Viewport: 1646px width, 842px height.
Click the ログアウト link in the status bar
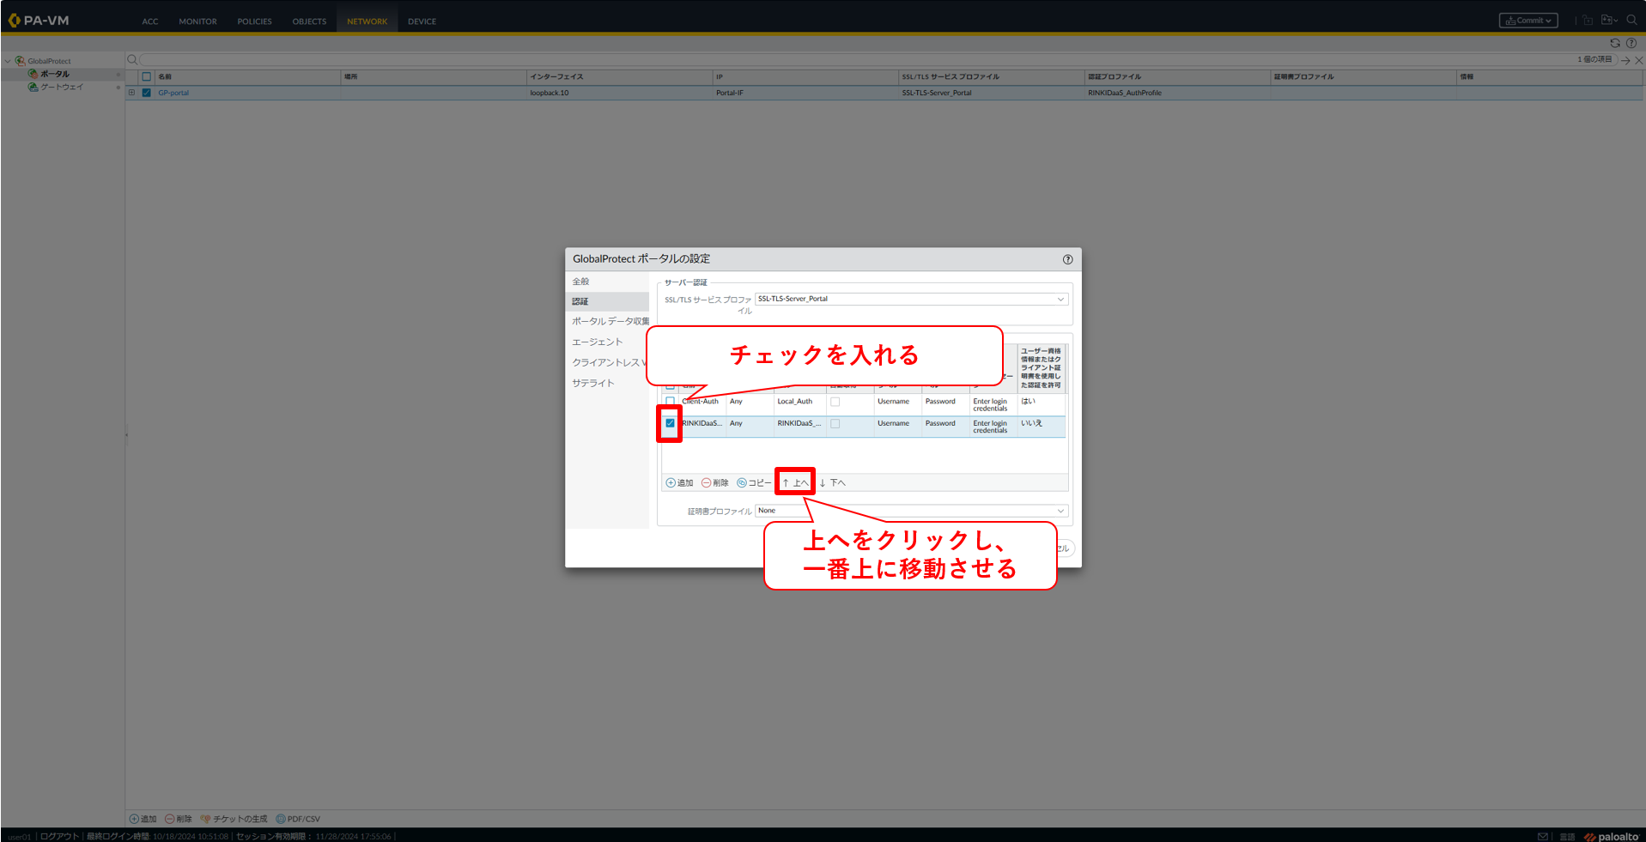click(59, 837)
